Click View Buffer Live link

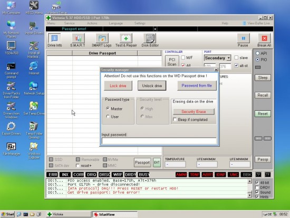pyautogui.click(x=256, y=23)
